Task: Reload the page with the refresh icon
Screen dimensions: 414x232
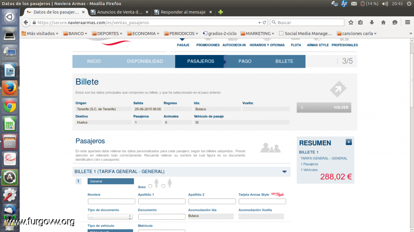Action: point(265,22)
